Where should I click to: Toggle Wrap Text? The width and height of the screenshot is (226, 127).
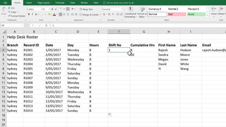click(x=86, y=9)
